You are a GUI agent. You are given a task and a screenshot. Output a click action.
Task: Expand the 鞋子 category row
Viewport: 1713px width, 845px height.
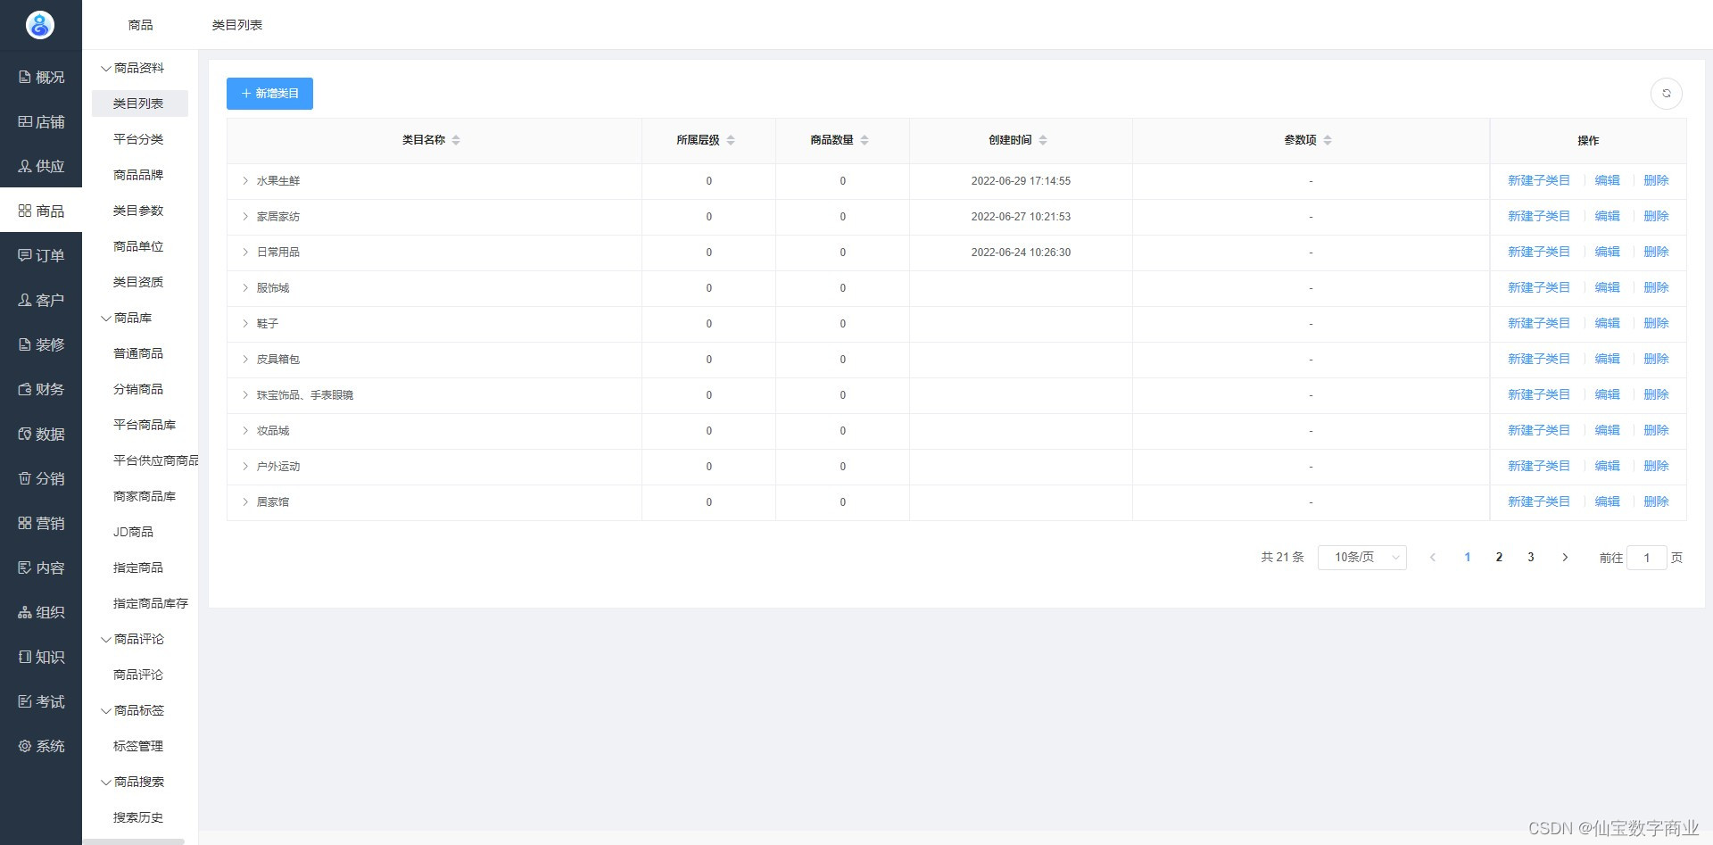click(245, 324)
